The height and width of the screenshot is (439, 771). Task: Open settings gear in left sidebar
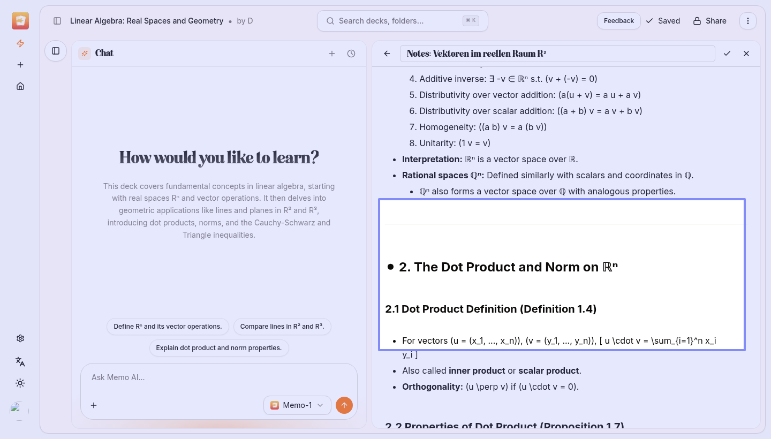[x=20, y=338]
